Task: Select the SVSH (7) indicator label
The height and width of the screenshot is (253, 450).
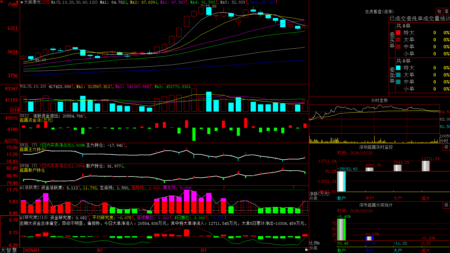Action: click(x=28, y=166)
